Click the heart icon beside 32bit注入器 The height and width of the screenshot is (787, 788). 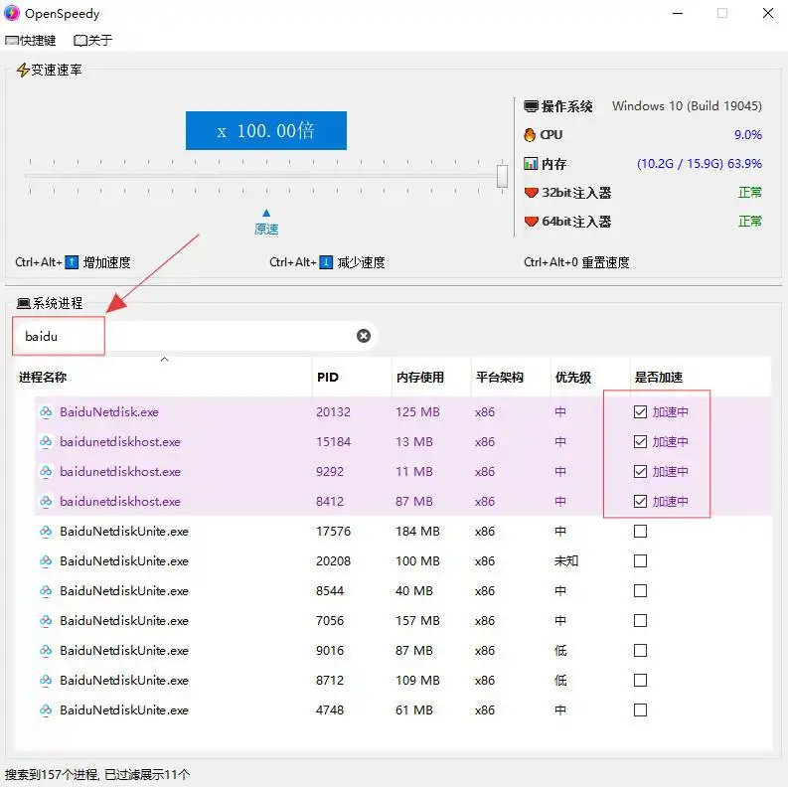coord(532,193)
